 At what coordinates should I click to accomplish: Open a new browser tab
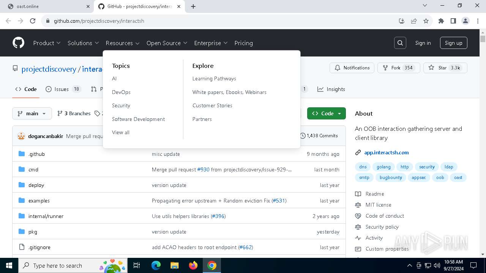(193, 6)
